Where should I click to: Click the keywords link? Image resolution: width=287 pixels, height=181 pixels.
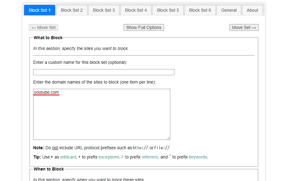click(x=198, y=157)
